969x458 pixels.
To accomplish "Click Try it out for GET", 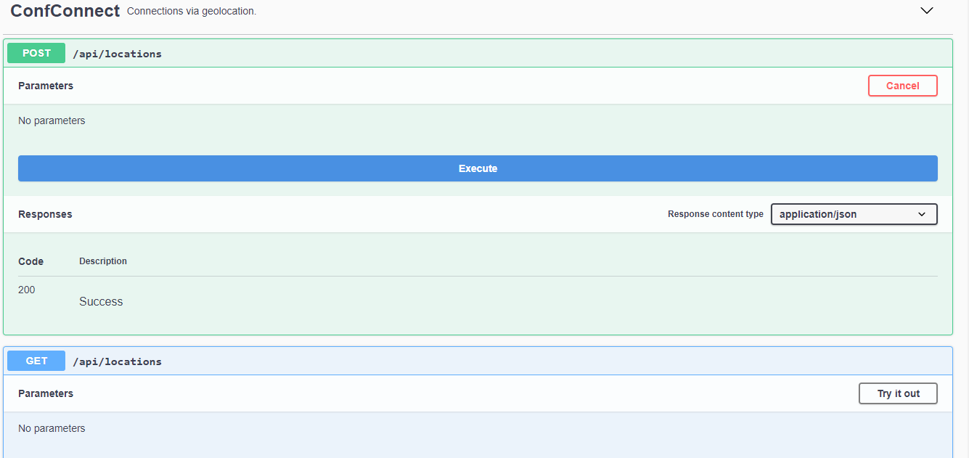I will click(x=898, y=393).
